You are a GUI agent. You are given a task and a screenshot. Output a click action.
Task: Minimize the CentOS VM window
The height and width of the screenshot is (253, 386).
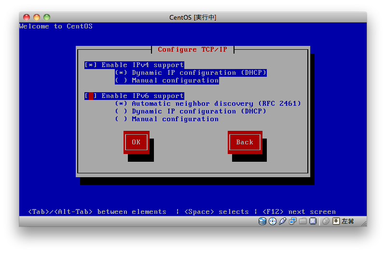pyautogui.click(x=37, y=17)
